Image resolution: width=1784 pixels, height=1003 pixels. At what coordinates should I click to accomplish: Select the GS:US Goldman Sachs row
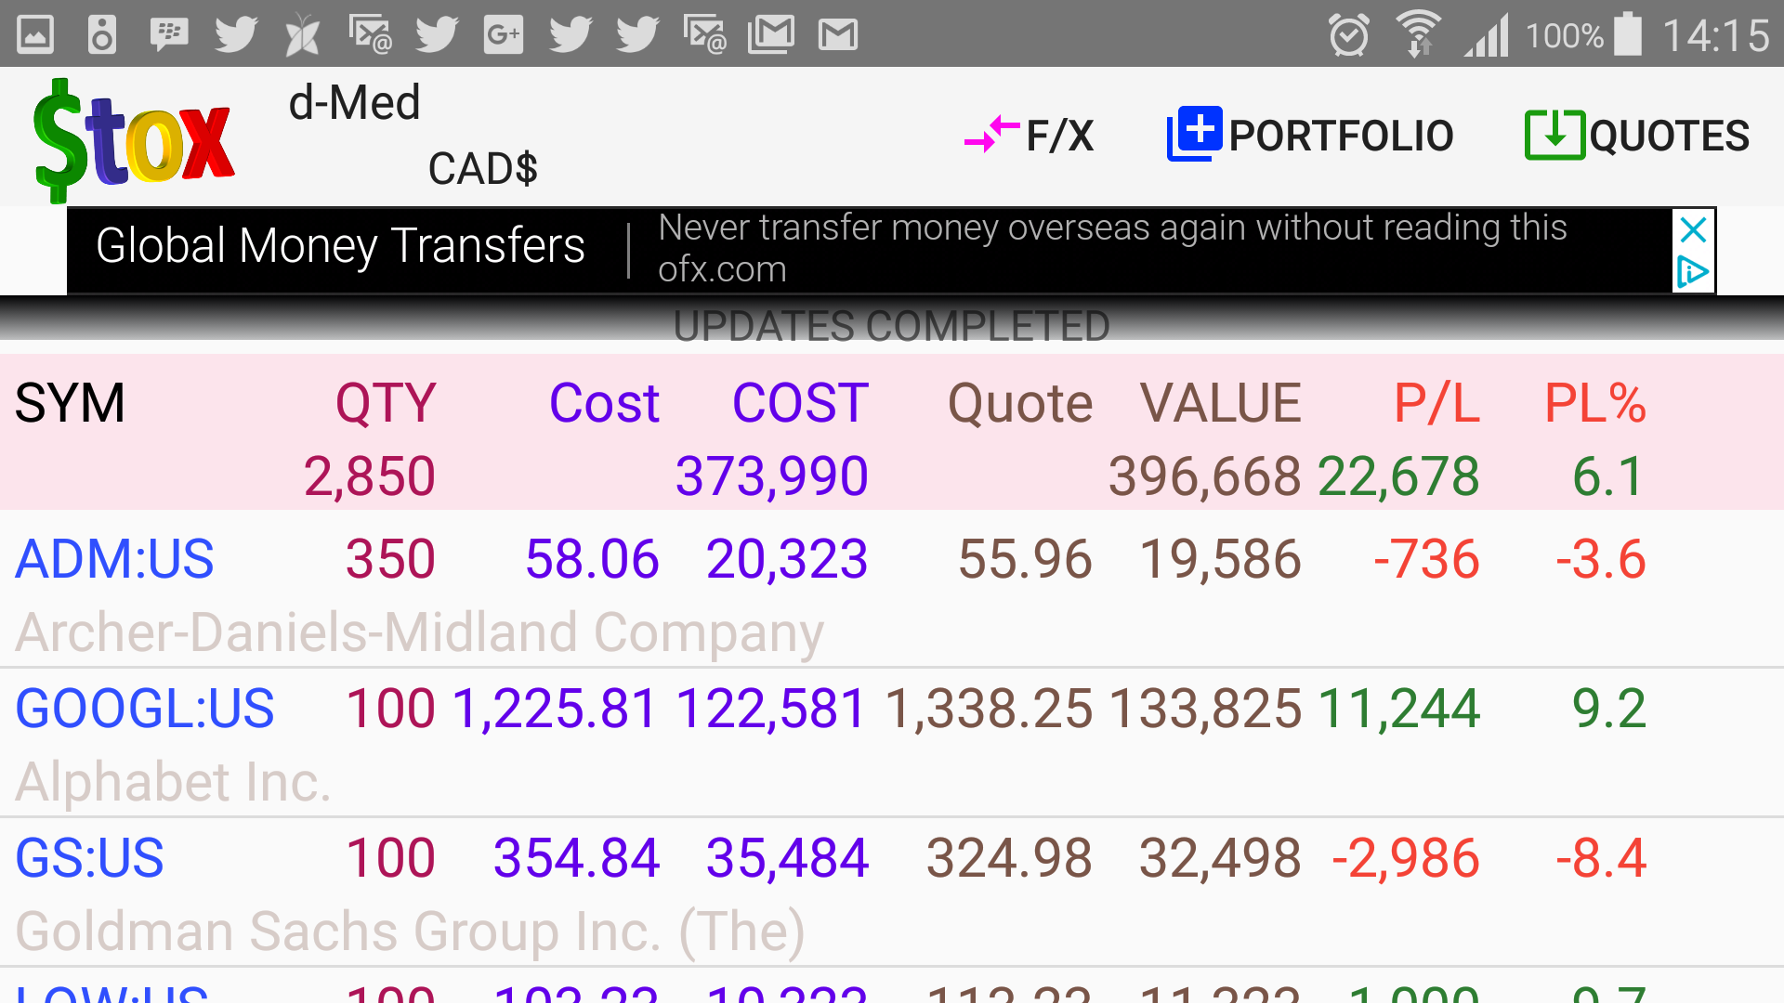[89, 857]
